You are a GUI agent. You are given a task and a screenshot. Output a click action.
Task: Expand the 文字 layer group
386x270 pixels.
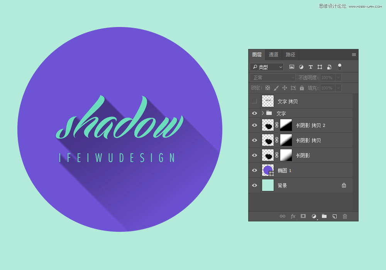[263, 113]
